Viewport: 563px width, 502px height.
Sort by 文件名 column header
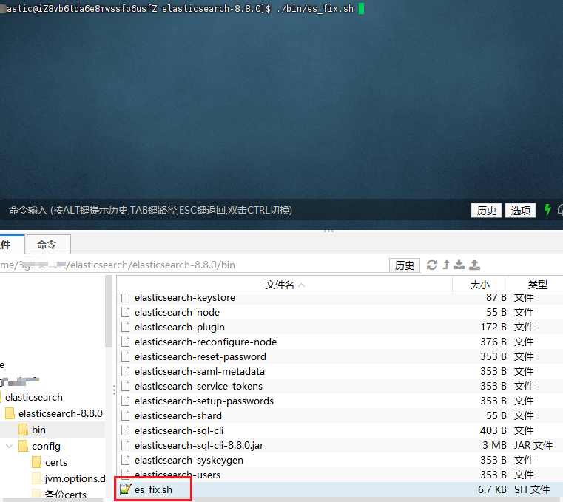(284, 285)
